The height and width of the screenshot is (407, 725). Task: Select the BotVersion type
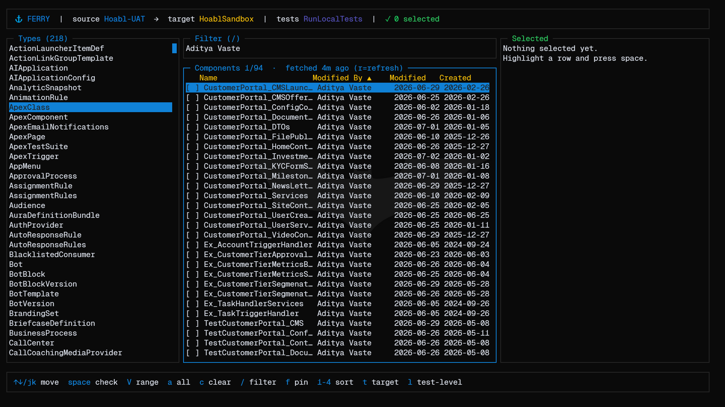click(x=32, y=304)
